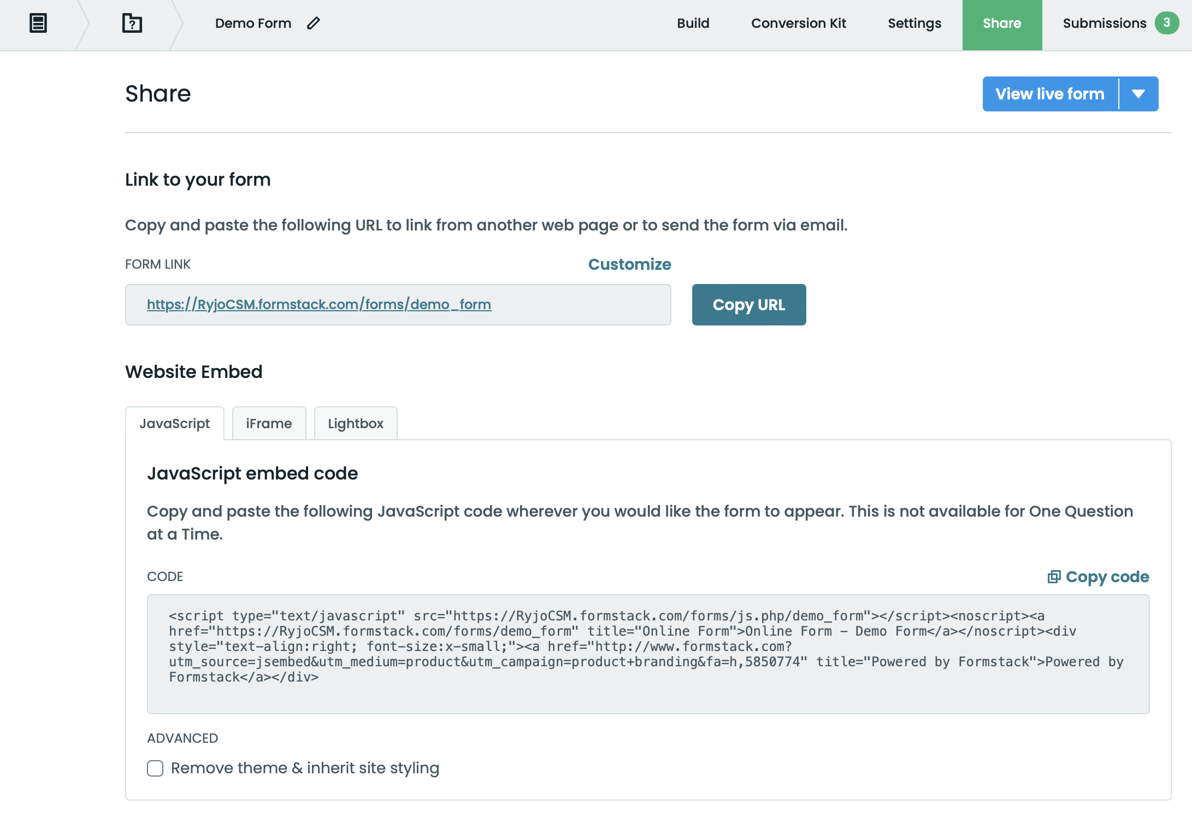Click the Customize link above form link
The height and width of the screenshot is (829, 1192).
coord(629,264)
